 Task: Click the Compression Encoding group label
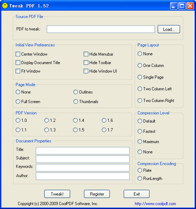[157, 164]
